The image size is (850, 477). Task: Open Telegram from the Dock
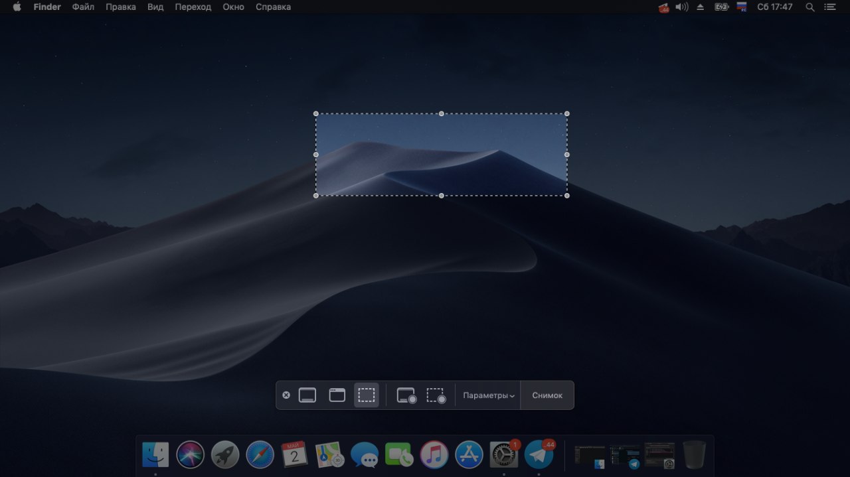point(539,455)
